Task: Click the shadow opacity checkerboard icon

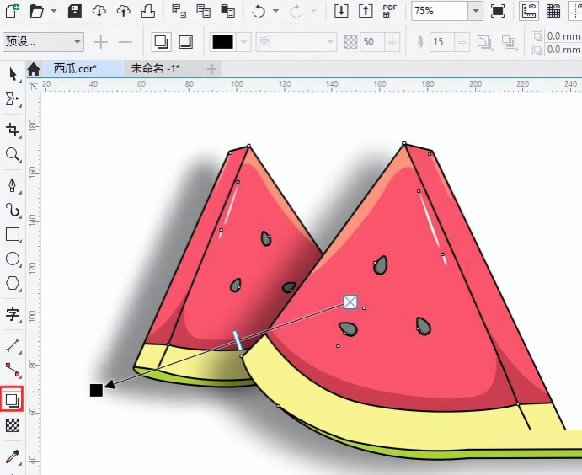Action: pos(350,42)
